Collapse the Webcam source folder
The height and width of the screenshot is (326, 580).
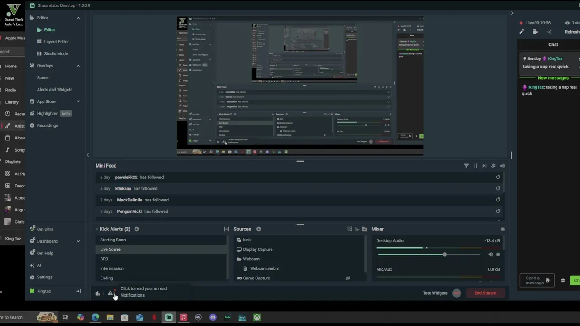pyautogui.click(x=239, y=259)
